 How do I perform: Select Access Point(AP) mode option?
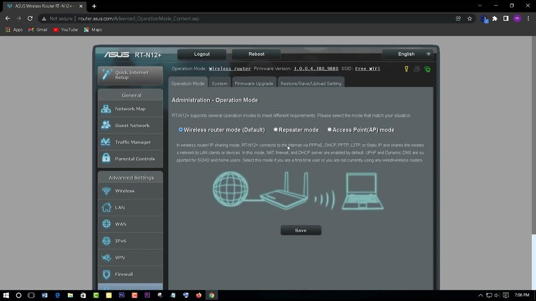[x=330, y=130]
